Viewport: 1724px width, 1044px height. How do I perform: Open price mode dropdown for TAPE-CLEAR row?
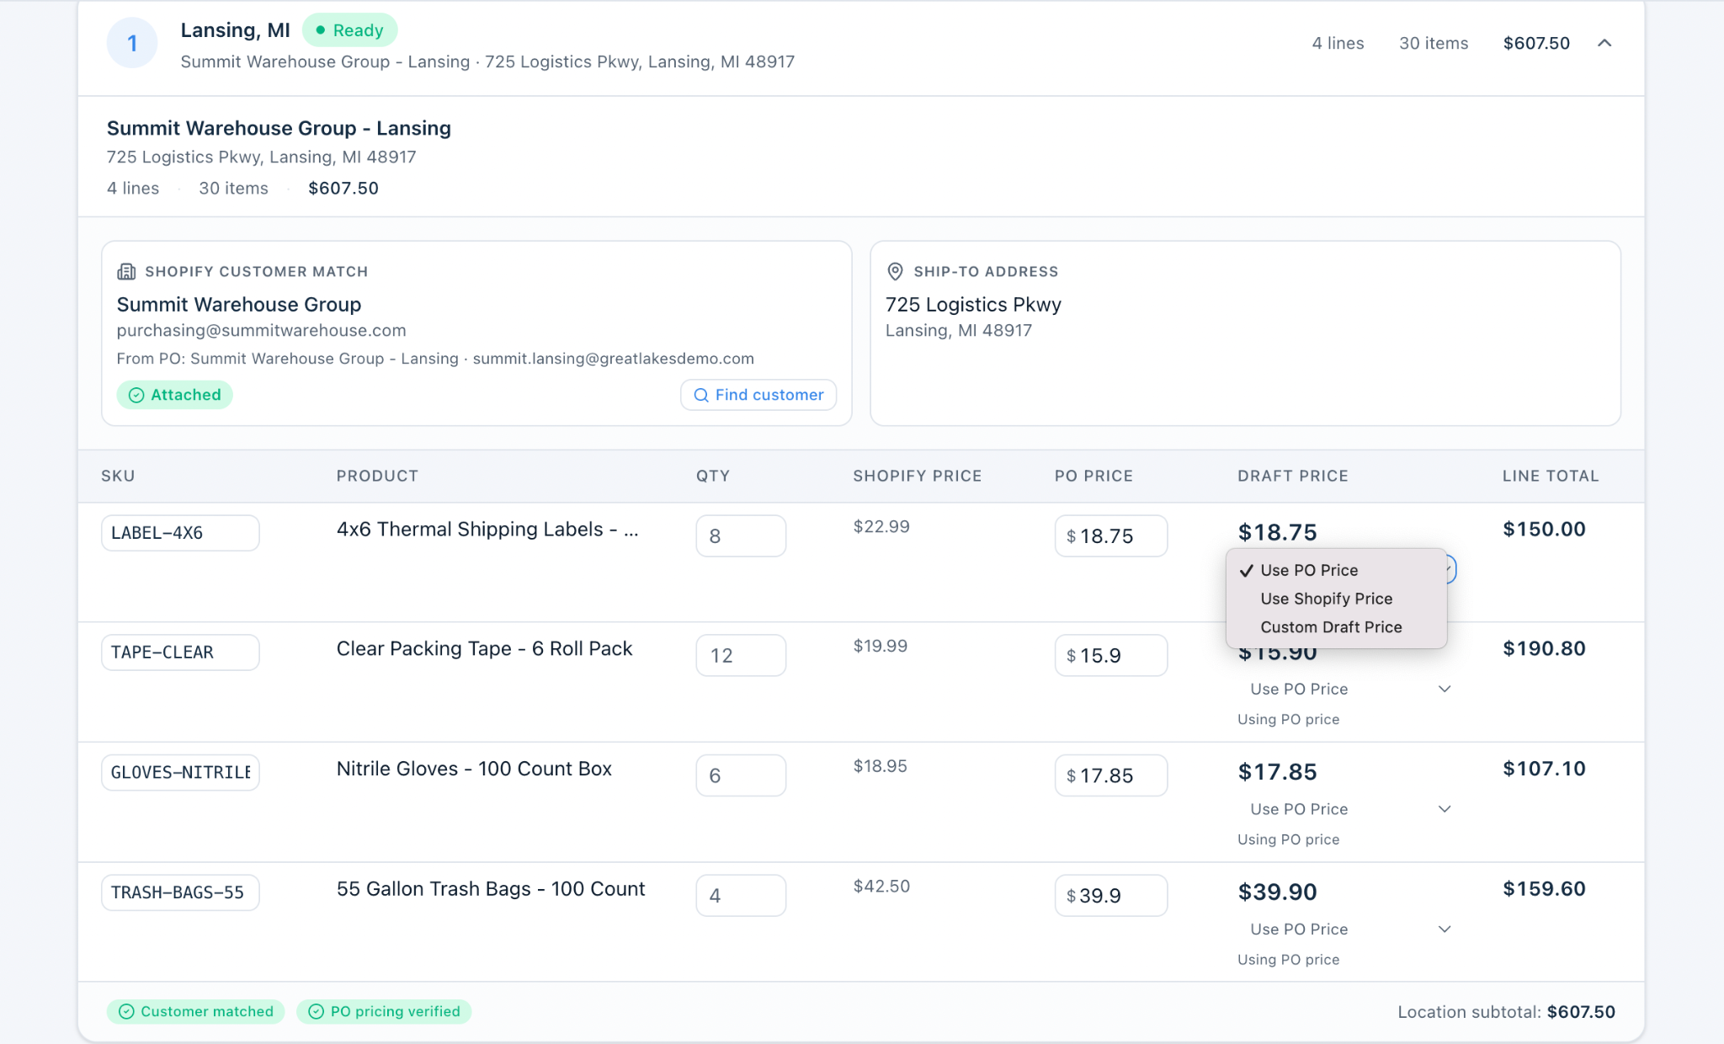pyautogui.click(x=1347, y=689)
